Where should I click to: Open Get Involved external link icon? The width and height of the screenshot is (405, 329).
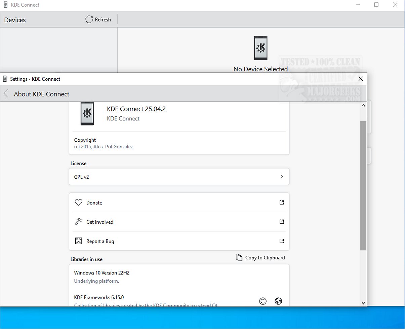(x=282, y=222)
